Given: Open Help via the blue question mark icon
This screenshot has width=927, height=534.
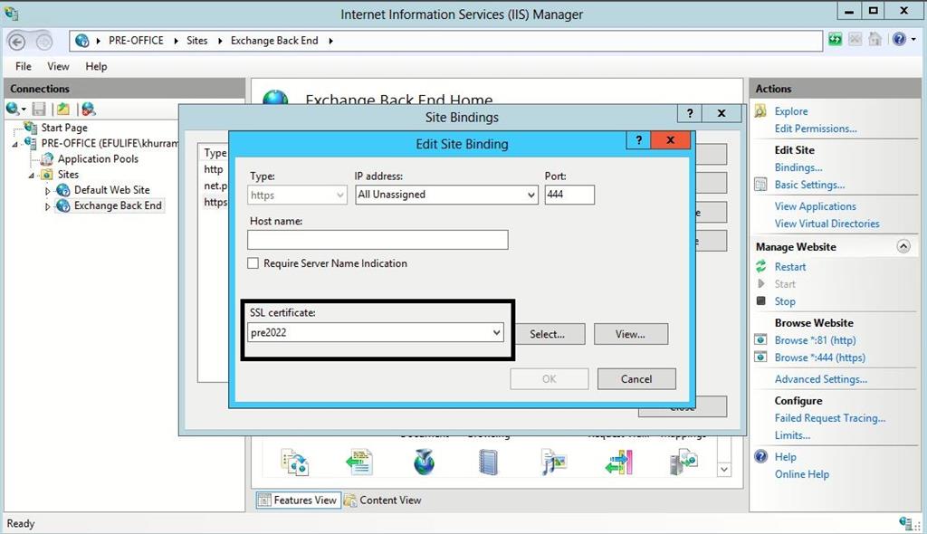Looking at the screenshot, I should (898, 38).
